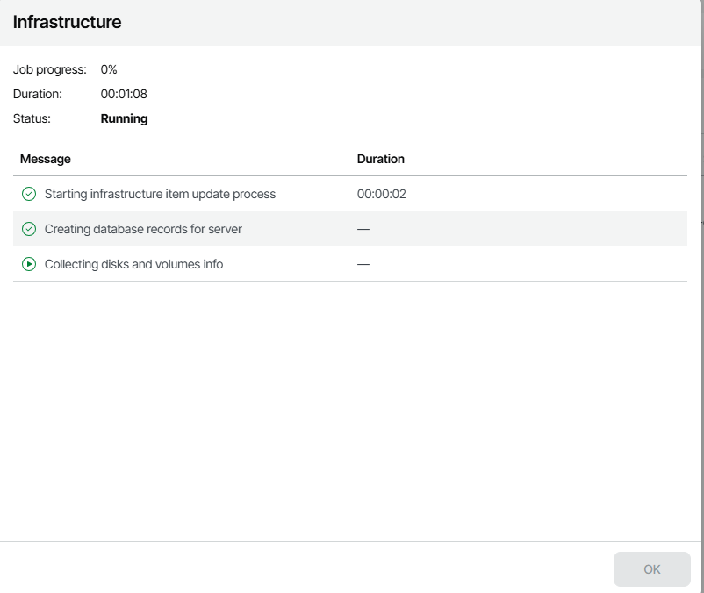Click the Job progress label

coord(50,69)
